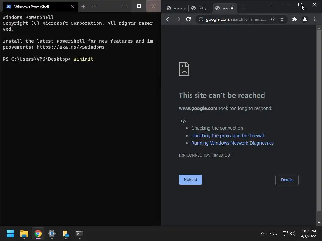Click the ERR_CONNECTION_TIMED_OUT text

coord(205,155)
